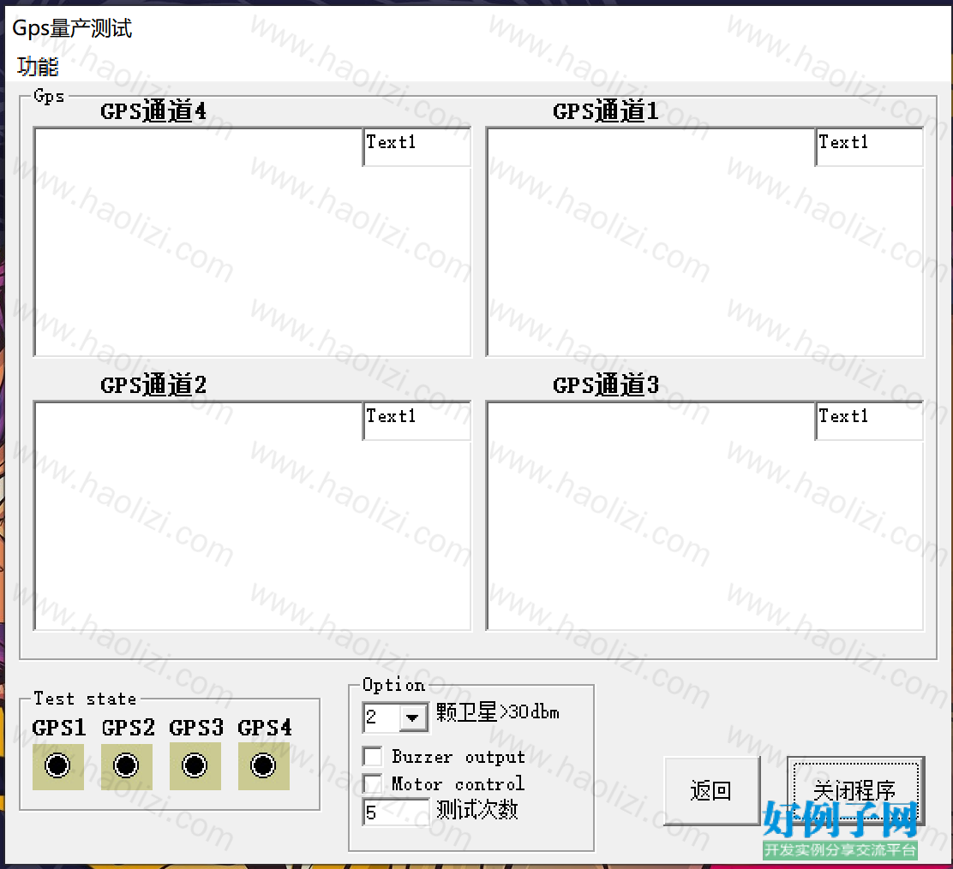Click the satellite count combo box value
This screenshot has height=869, width=953.
coord(381,717)
